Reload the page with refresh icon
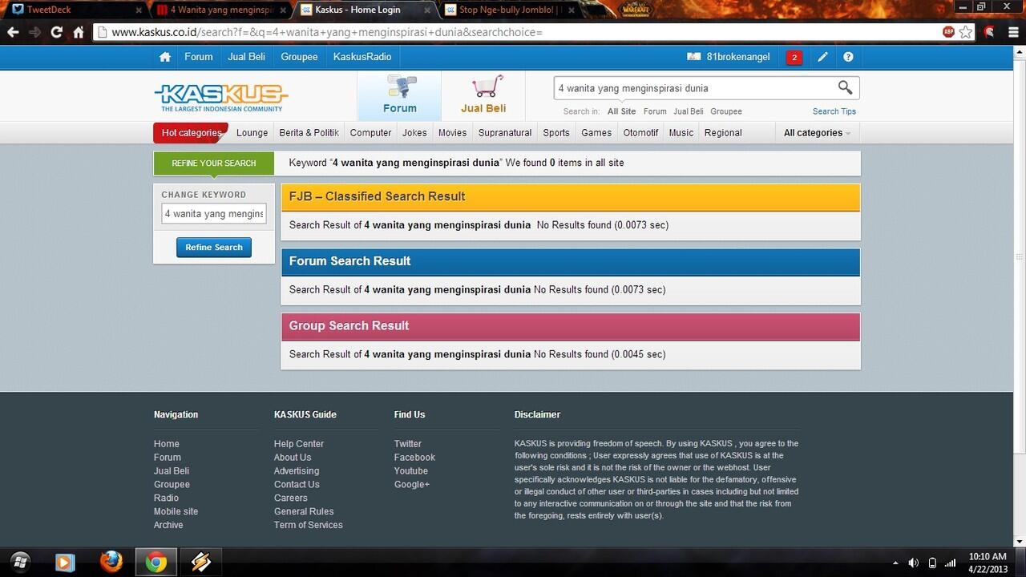This screenshot has height=577, width=1026. [x=56, y=32]
